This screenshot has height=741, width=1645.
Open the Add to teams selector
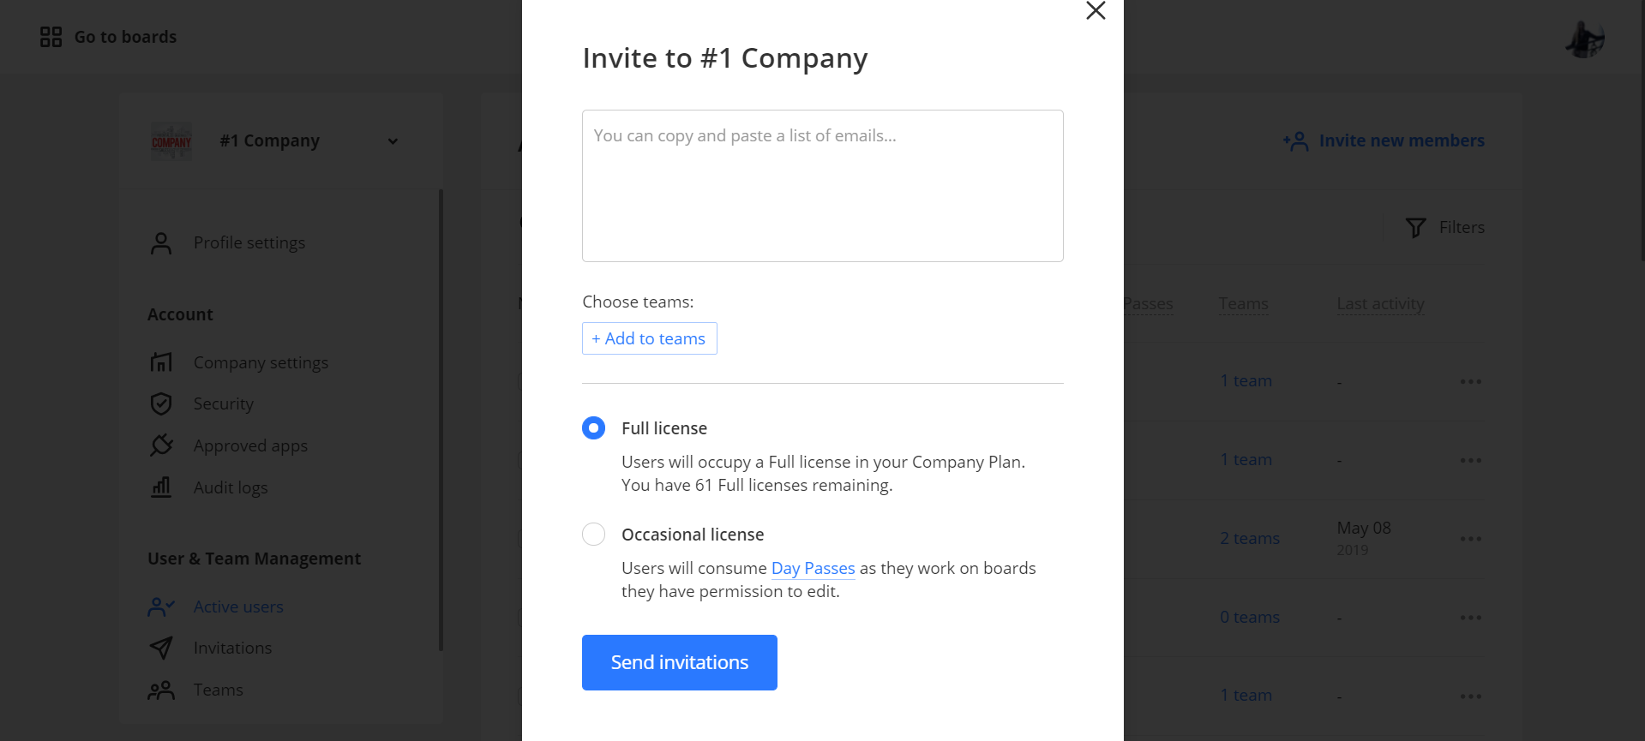(649, 338)
